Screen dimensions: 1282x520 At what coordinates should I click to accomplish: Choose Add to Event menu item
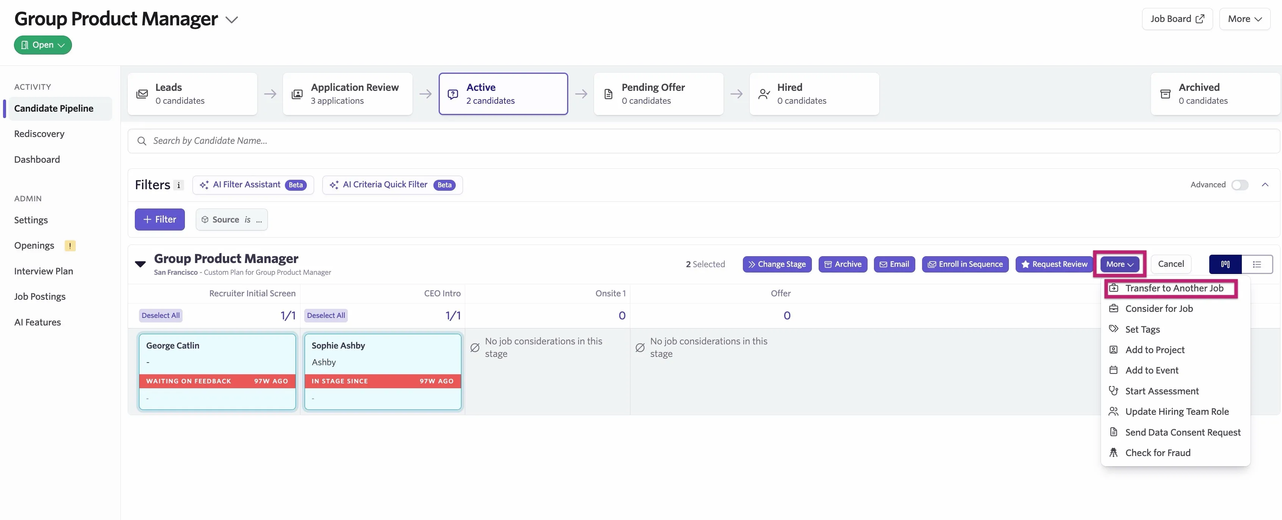pyautogui.click(x=1176, y=371)
